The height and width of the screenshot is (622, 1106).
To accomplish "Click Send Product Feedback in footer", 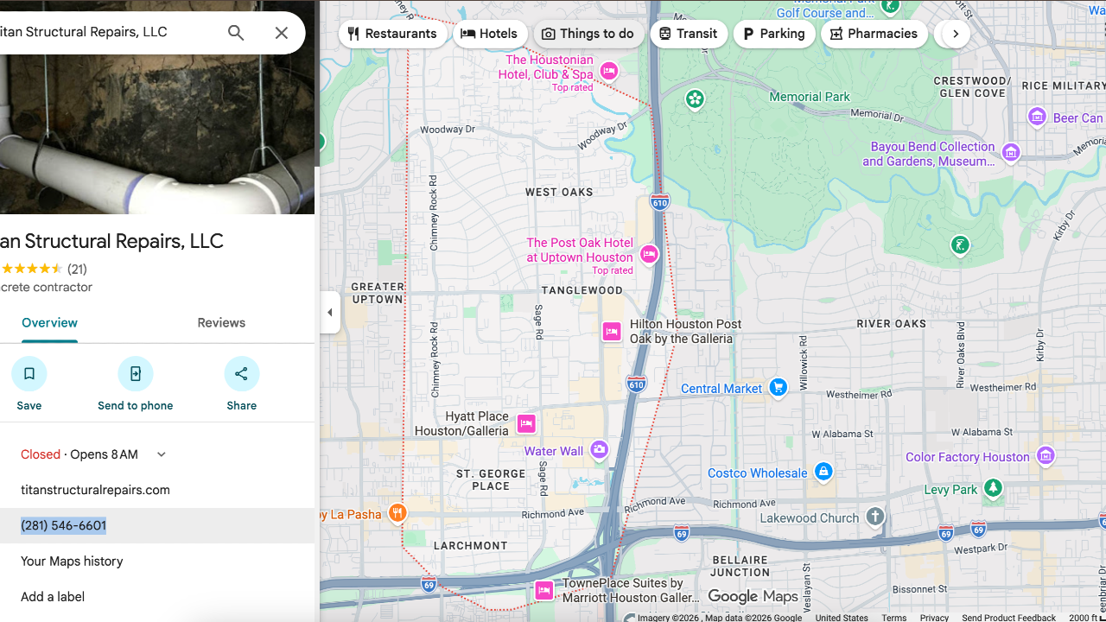I will [x=1008, y=618].
